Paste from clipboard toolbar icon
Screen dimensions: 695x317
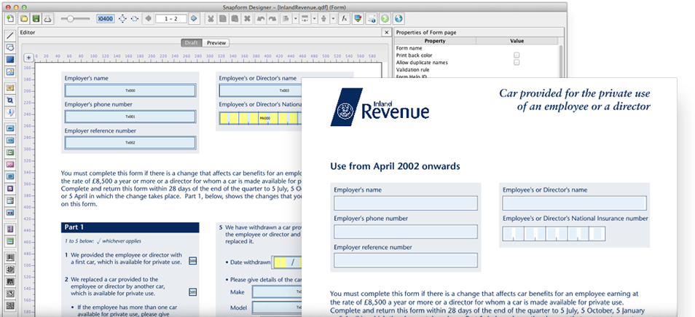(235, 19)
